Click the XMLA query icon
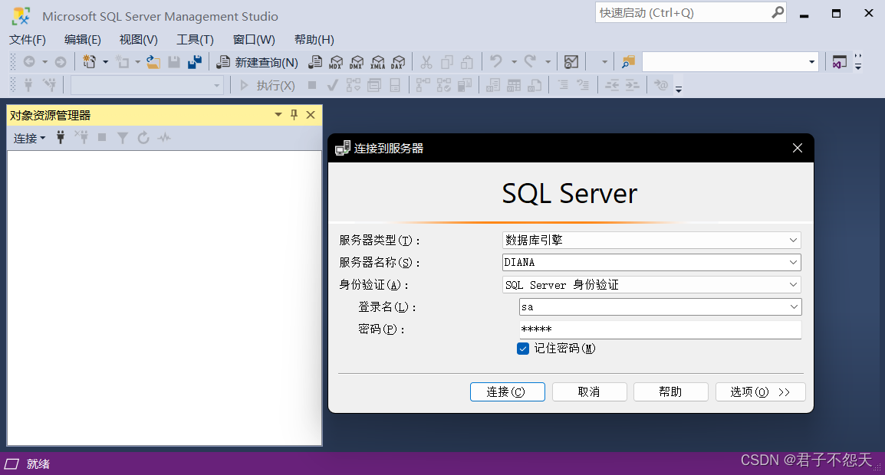 pos(377,62)
